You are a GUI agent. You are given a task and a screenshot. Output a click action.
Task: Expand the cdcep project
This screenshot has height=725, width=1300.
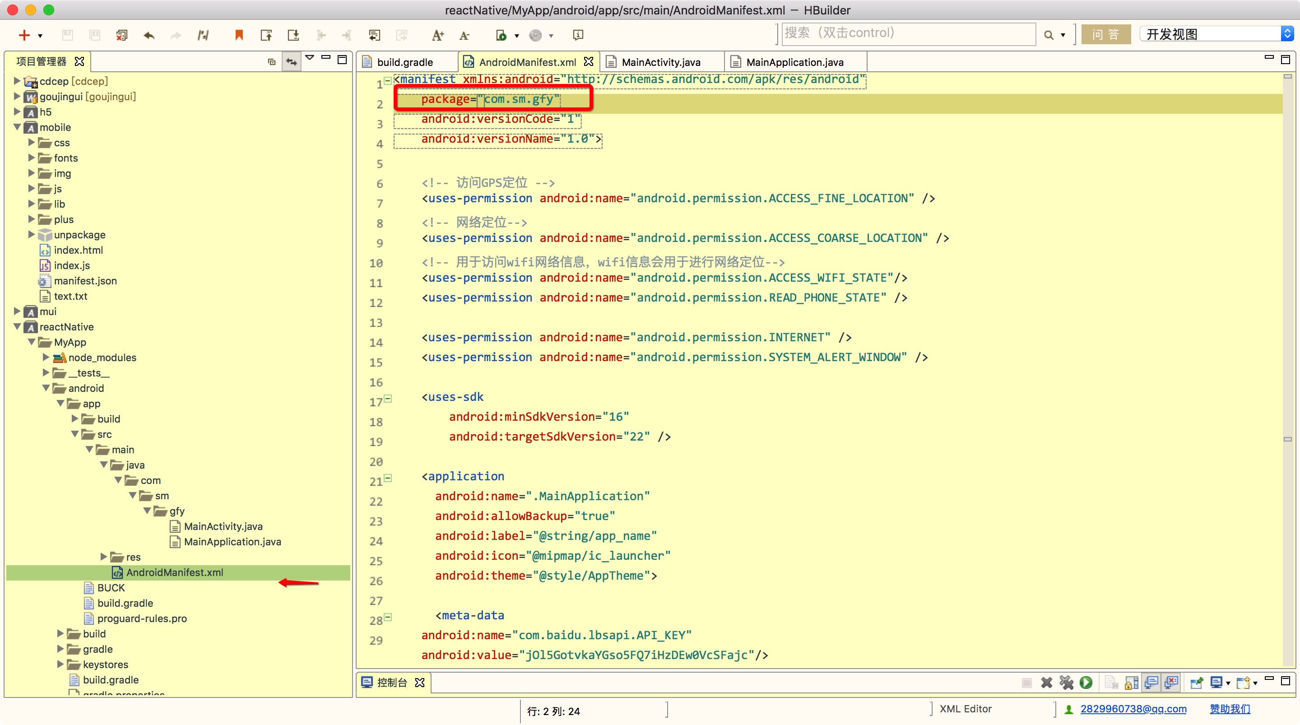point(17,81)
